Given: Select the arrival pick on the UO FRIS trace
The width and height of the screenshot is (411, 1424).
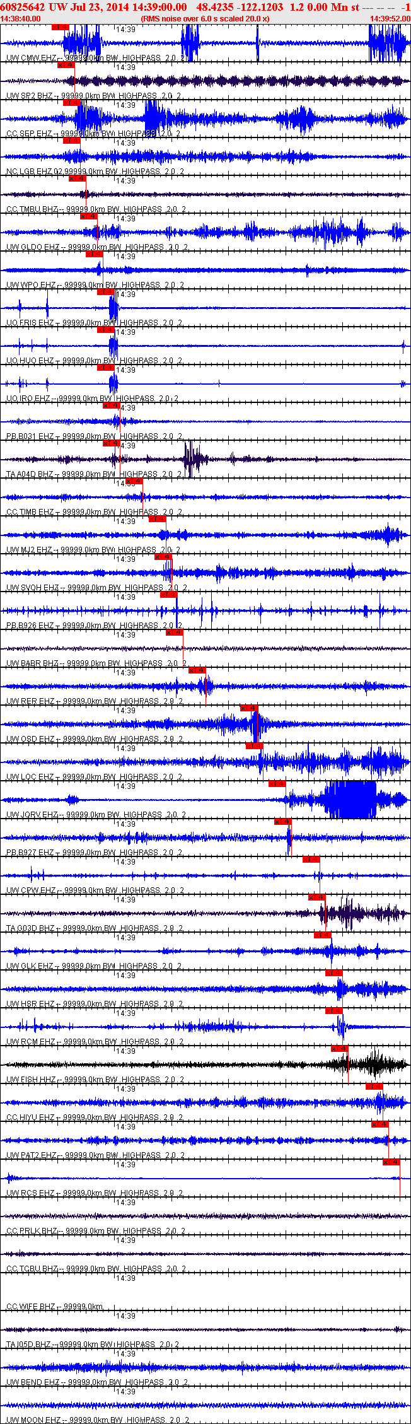Looking at the screenshot, I should click(x=105, y=292).
